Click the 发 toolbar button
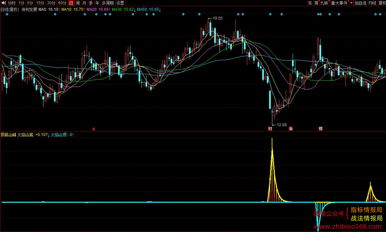The image size is (386, 232). (x=310, y=3)
